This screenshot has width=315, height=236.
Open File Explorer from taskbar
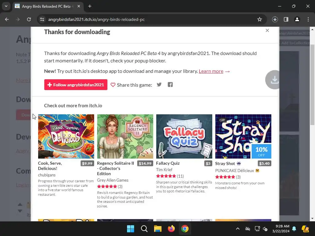(158, 229)
